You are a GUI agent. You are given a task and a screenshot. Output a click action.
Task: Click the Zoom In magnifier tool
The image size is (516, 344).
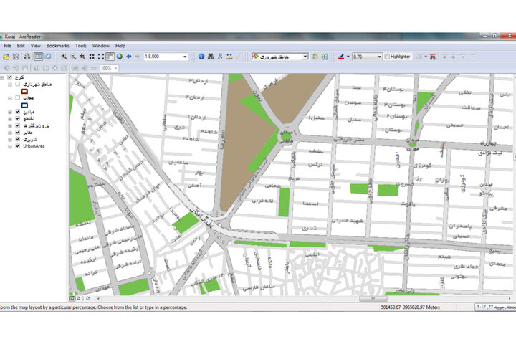click(x=64, y=57)
